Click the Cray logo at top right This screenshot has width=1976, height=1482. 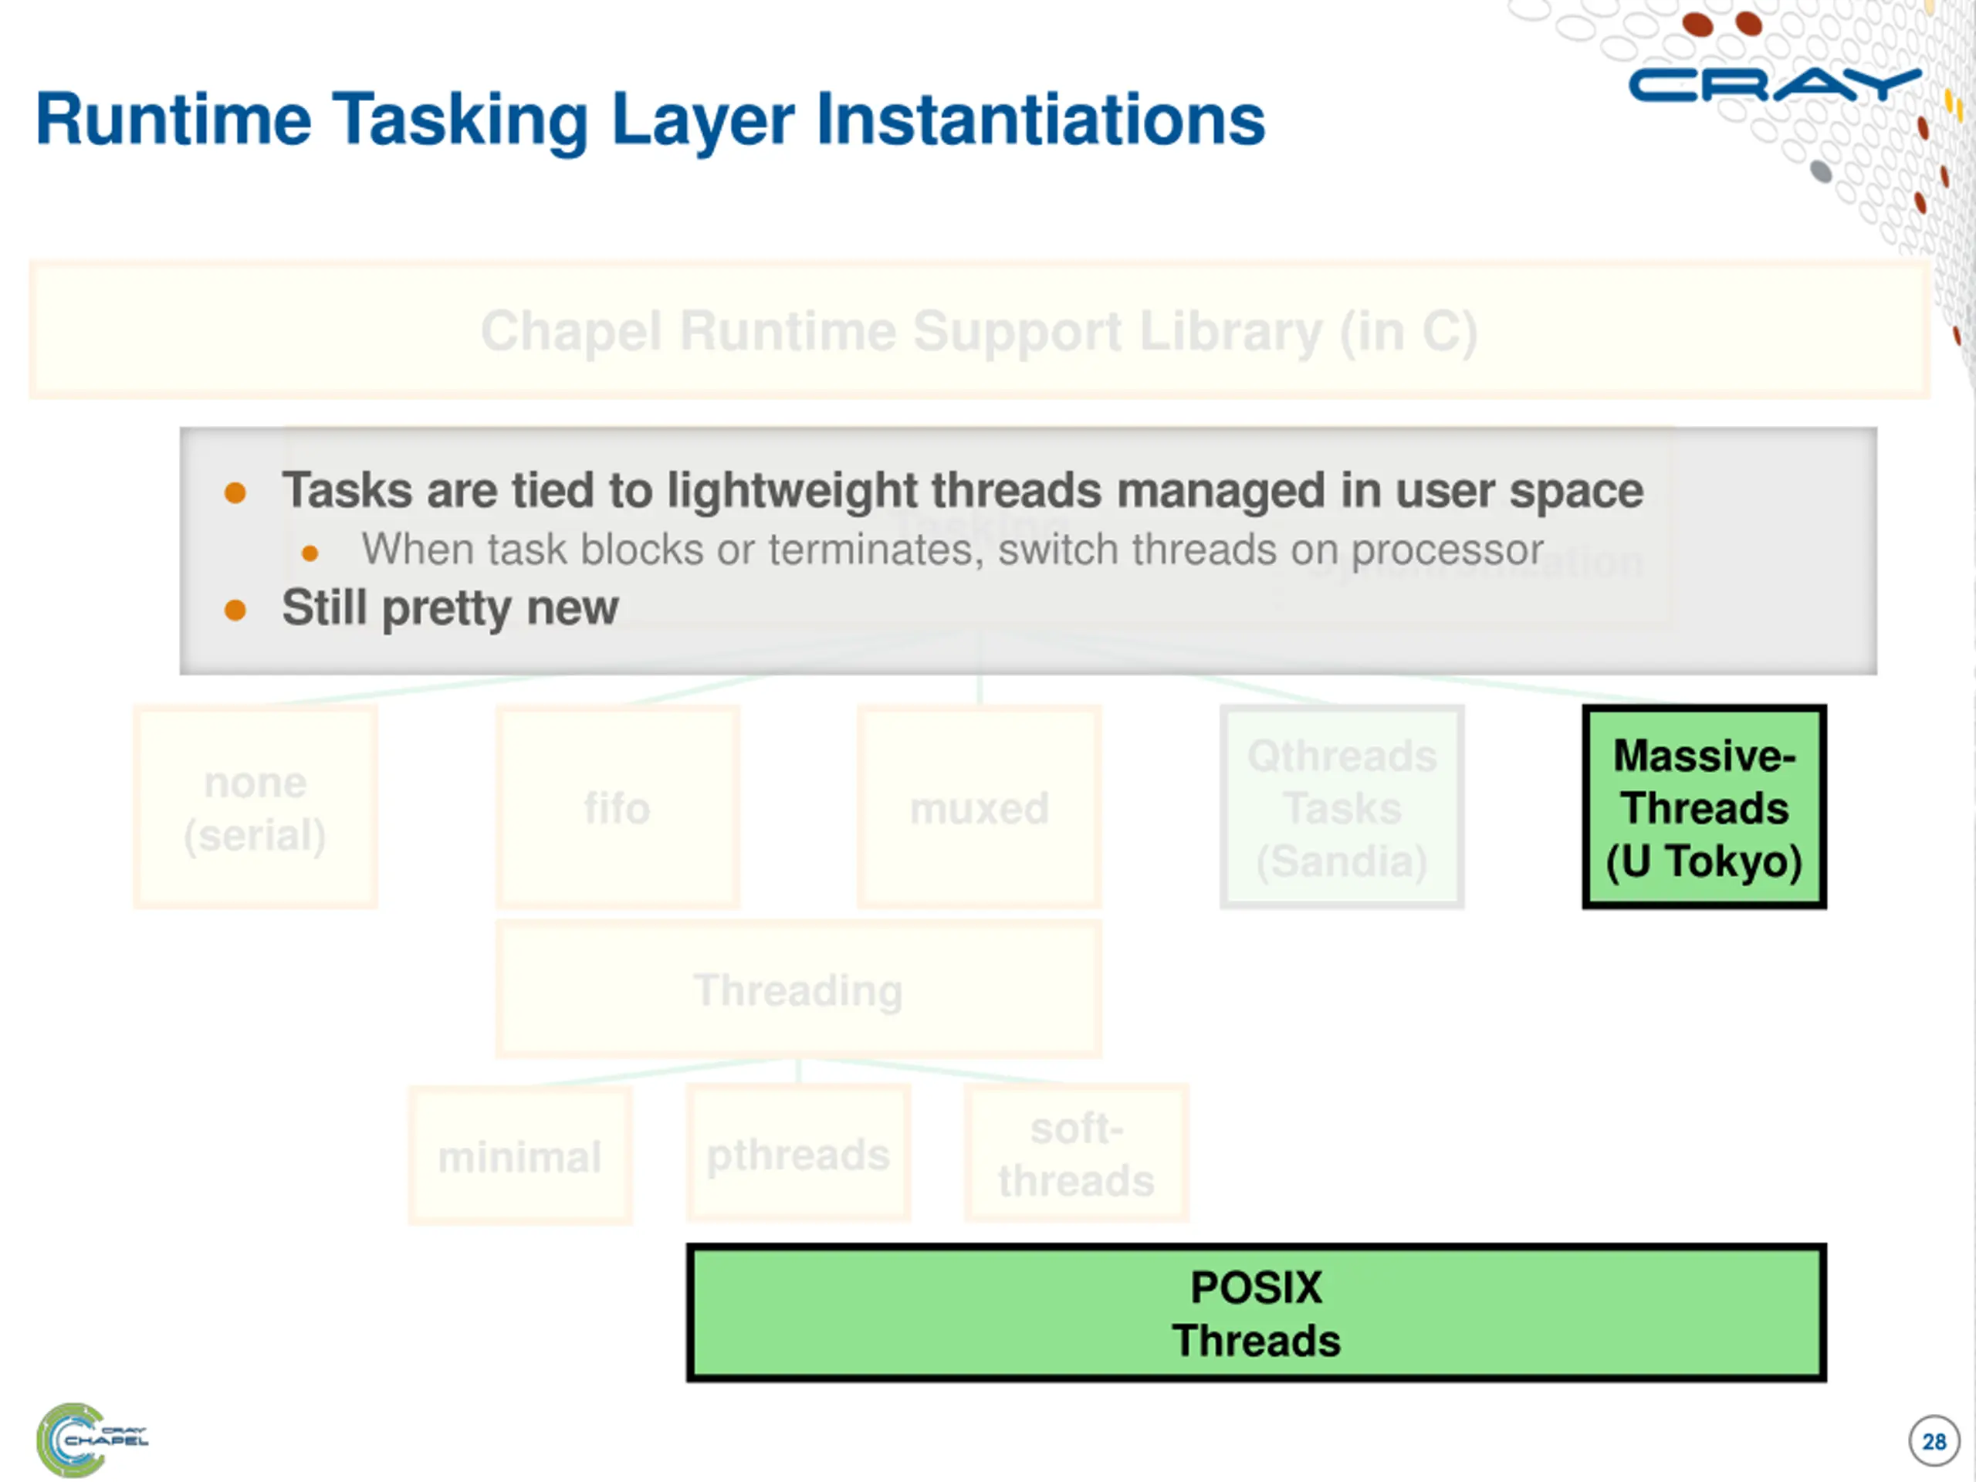(x=1774, y=85)
